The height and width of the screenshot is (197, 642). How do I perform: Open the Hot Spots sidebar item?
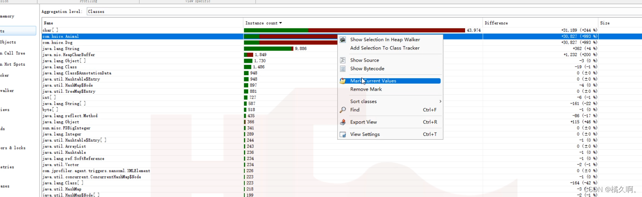click(12, 64)
